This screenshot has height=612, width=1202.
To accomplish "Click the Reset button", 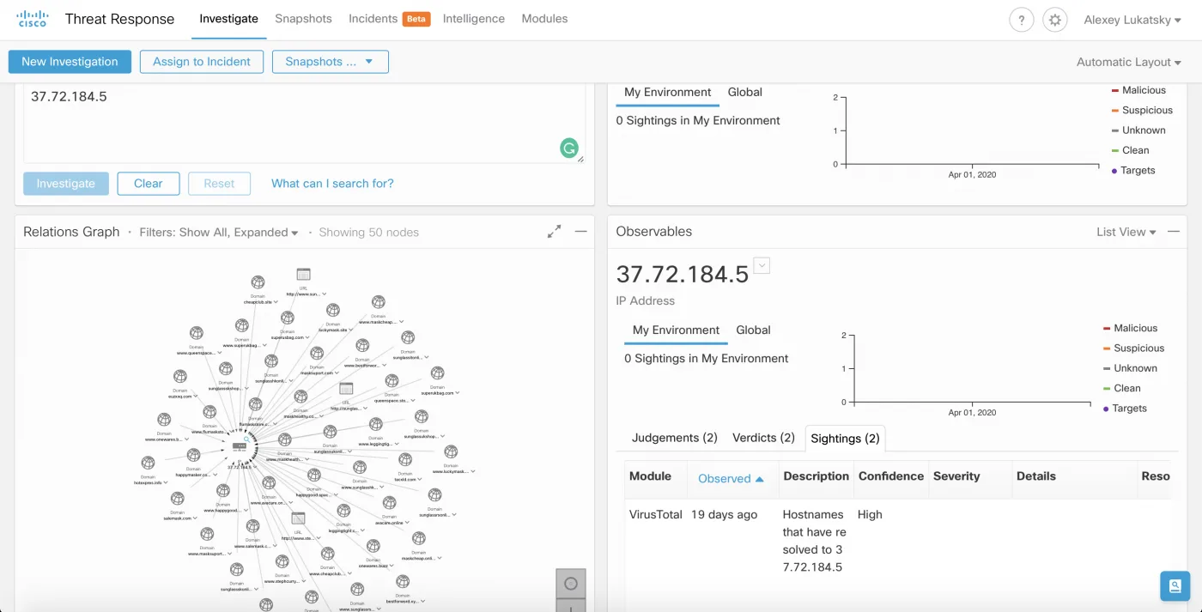I will click(219, 184).
